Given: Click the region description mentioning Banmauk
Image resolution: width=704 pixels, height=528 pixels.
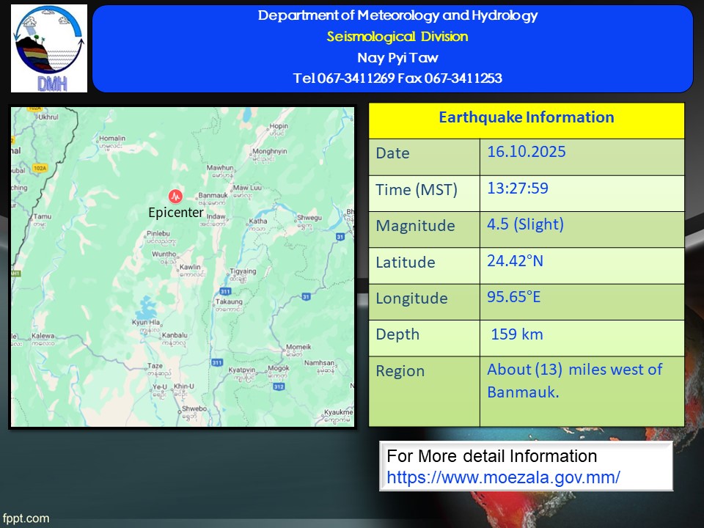Looking at the screenshot, I should [x=574, y=381].
